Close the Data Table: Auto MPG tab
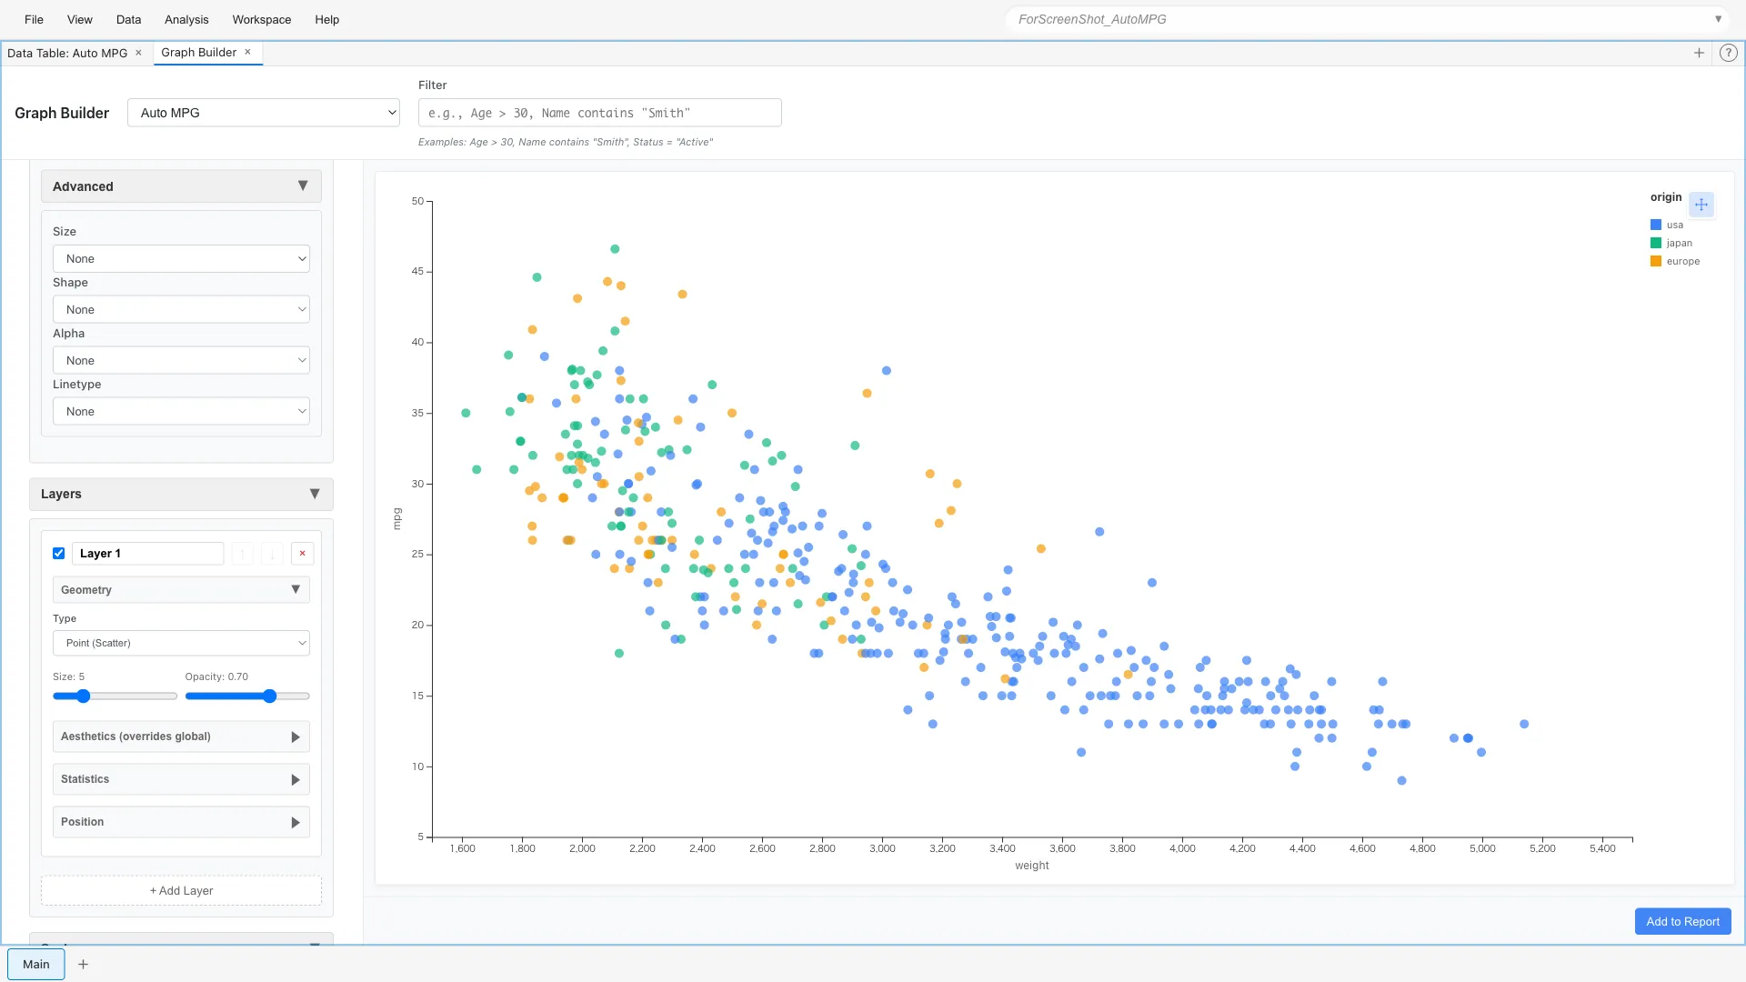1746x982 pixels. [138, 53]
